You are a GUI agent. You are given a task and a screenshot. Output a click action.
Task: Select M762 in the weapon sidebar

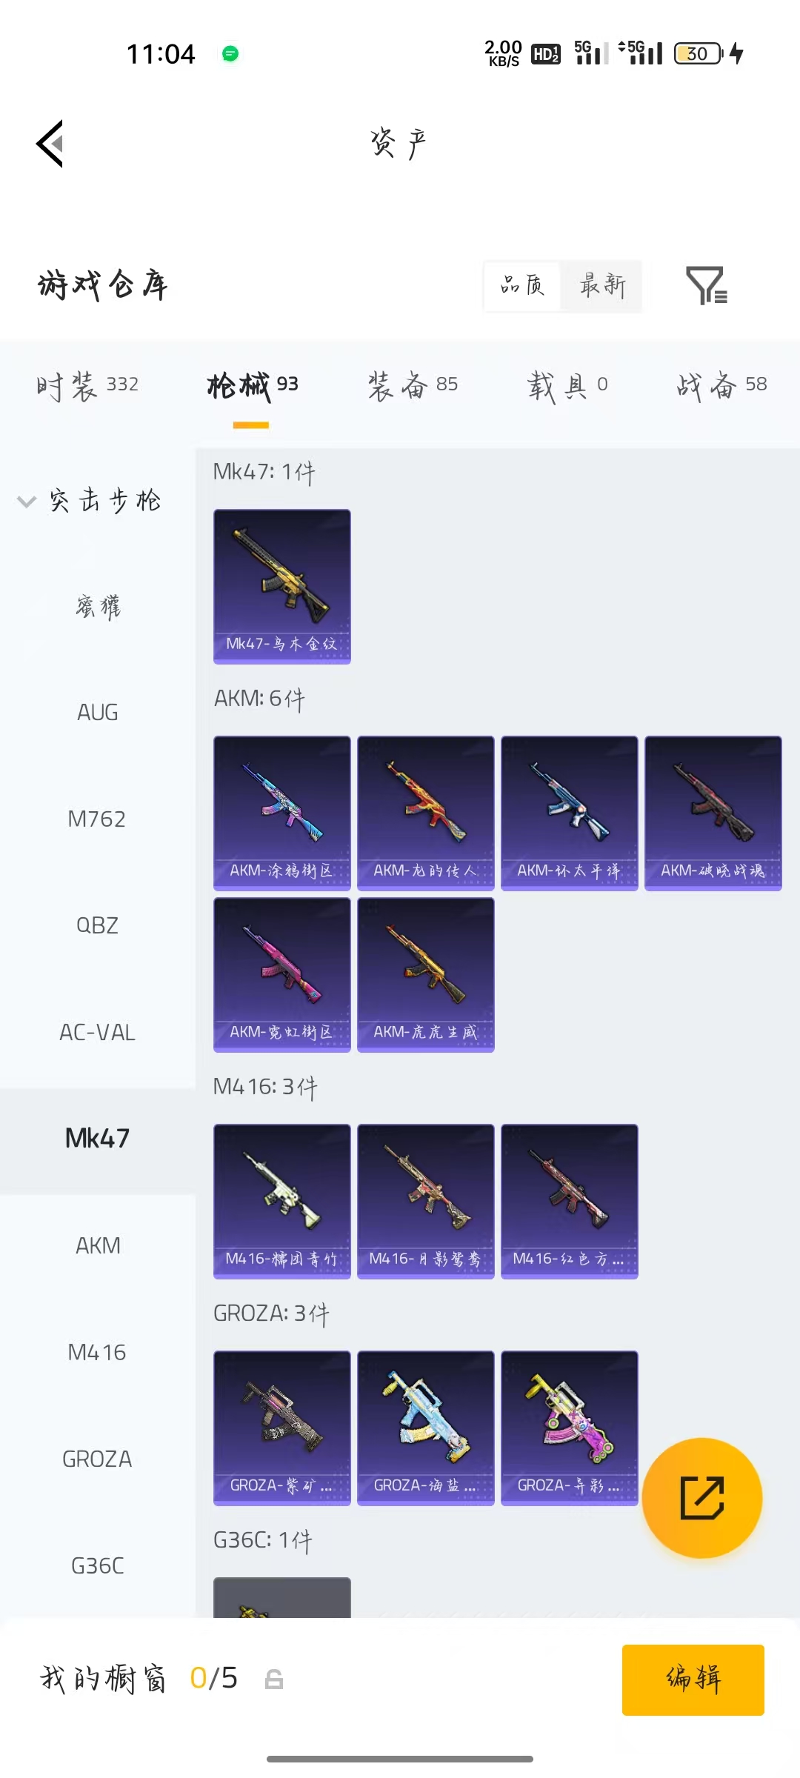[x=98, y=819]
